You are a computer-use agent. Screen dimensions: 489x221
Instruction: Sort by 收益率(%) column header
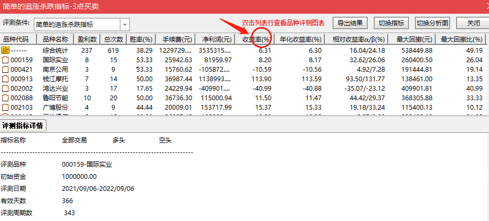coord(255,40)
